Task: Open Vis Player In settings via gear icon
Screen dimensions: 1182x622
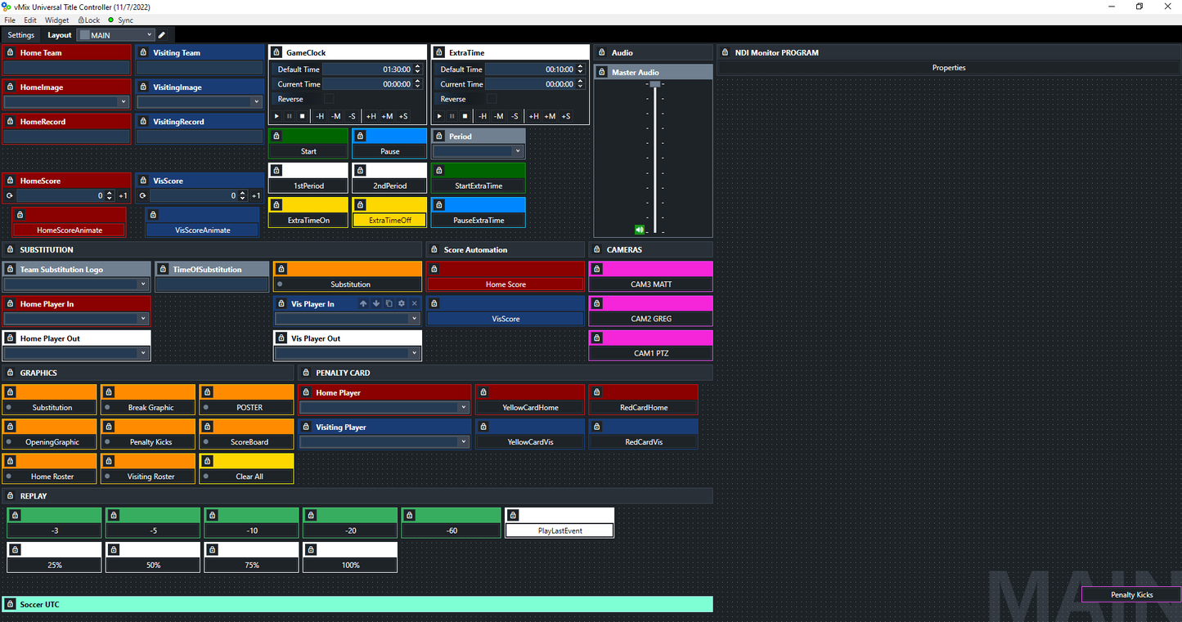Action: tap(401, 303)
